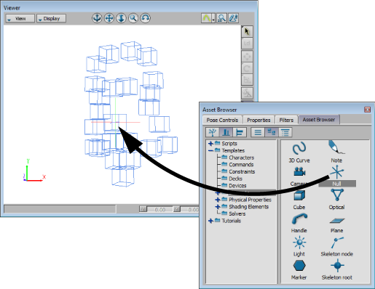Click the Orbit rotate view tool
The width and height of the screenshot is (375, 289).
[x=145, y=18]
